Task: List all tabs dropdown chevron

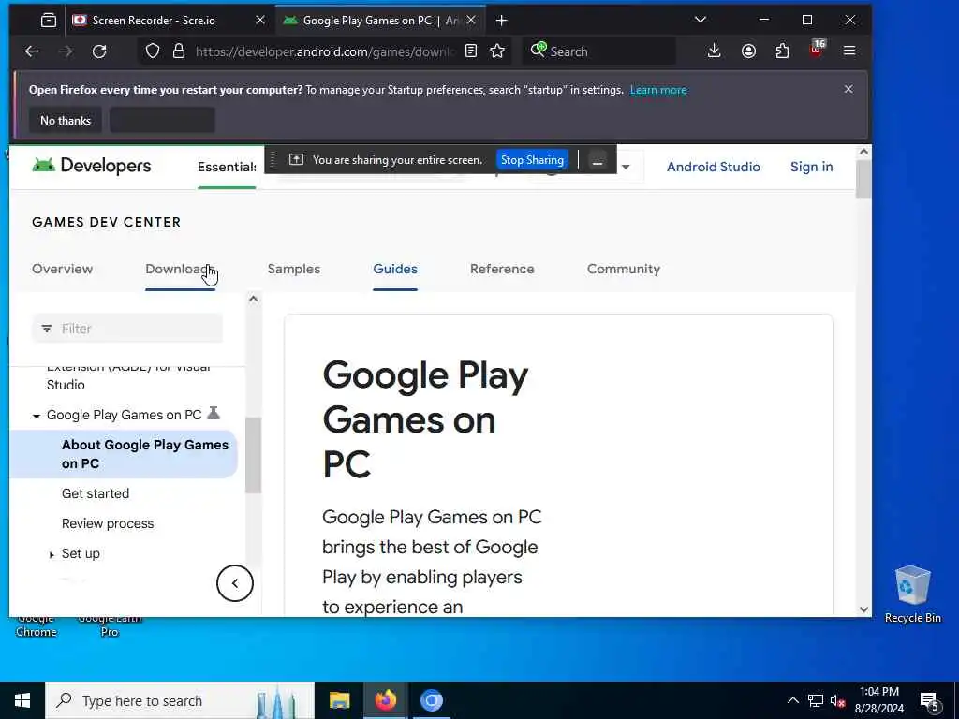Action: pyautogui.click(x=701, y=20)
